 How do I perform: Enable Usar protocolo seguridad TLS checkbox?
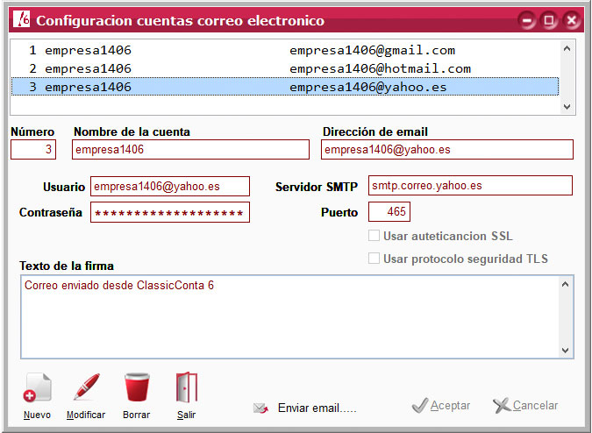pyautogui.click(x=374, y=259)
